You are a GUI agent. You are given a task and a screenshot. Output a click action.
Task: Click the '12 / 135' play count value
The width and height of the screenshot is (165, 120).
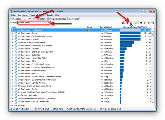147,33
